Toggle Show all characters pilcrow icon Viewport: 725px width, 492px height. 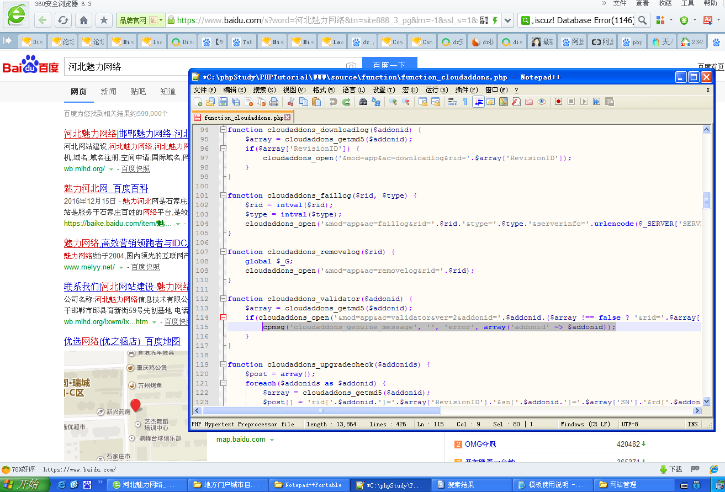(465, 102)
